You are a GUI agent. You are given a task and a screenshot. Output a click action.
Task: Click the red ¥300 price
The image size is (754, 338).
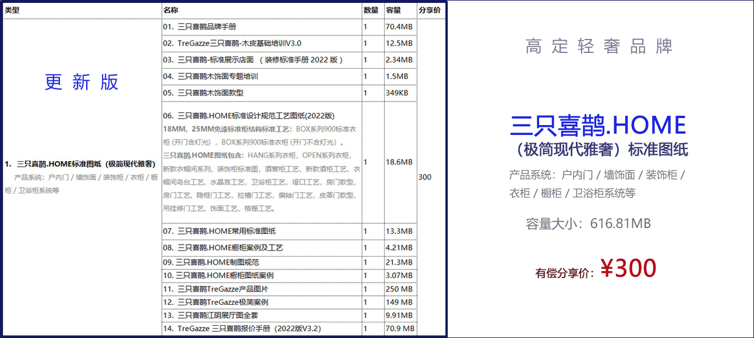(x=628, y=268)
